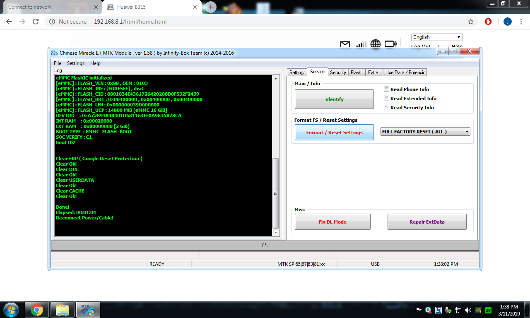The image size is (530, 318).
Task: Click the signal strength bars icon
Action: 361,44
